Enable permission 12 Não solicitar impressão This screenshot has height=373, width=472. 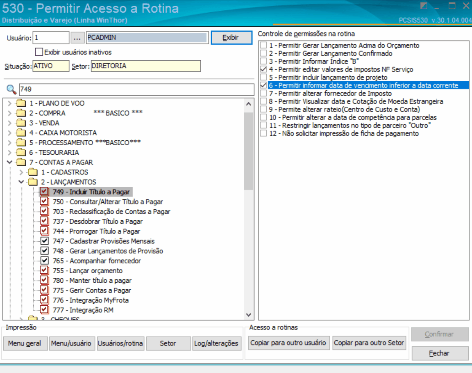263,133
